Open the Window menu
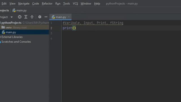This screenshot has height=102, width=181. [86, 4]
